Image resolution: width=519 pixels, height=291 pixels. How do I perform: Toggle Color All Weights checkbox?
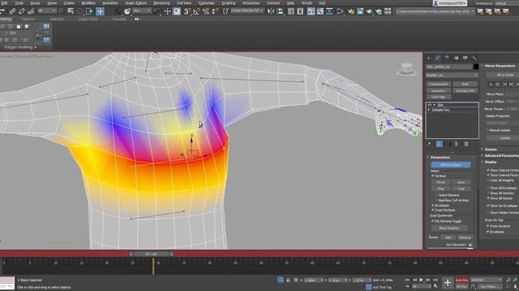click(488, 180)
